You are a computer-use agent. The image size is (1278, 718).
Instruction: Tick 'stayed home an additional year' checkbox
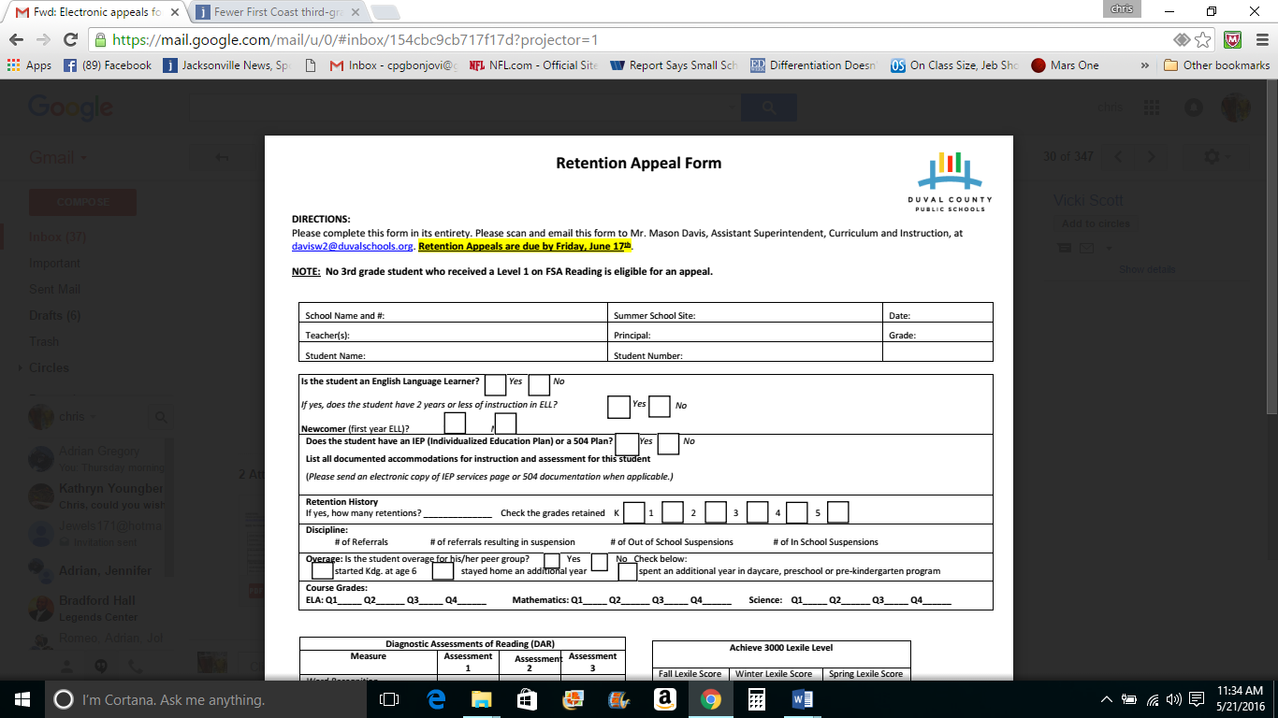click(x=443, y=570)
